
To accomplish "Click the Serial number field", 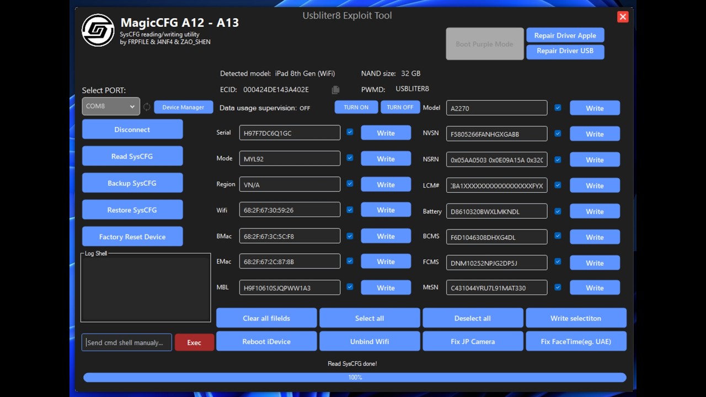I will (x=290, y=133).
